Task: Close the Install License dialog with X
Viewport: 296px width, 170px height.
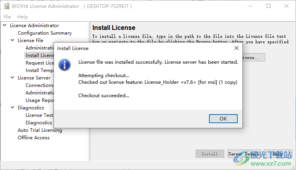Action: click(236, 48)
